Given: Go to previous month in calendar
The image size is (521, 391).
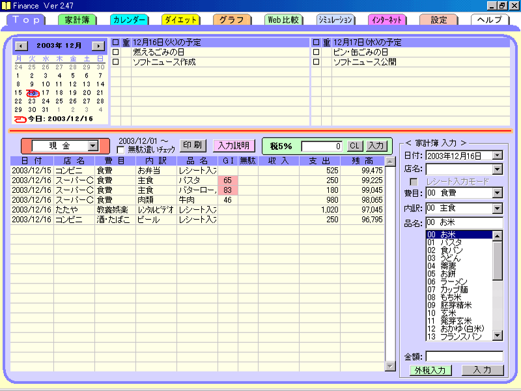Looking at the screenshot, I should (21, 46).
